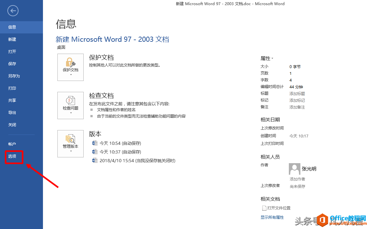Viewport: 369px width, 229px height.
Task: Click the 44 分钟 editing time value
Action: (x=296, y=87)
